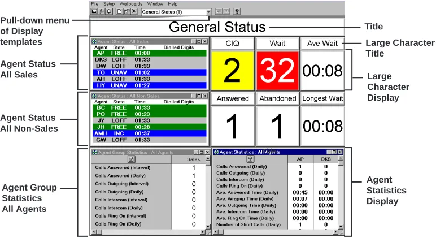This screenshot has width=436, height=242.
Task: Click the Longest Wait title box
Action: click(322, 98)
